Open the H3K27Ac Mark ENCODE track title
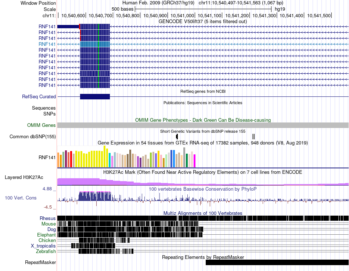 pyautogui.click(x=203, y=172)
